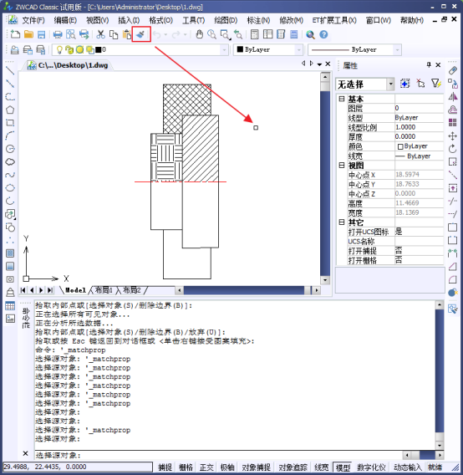Image resolution: width=463 pixels, height=475 pixels.
Task: Click the Quick Select icon in Properties
Action: tap(435, 84)
